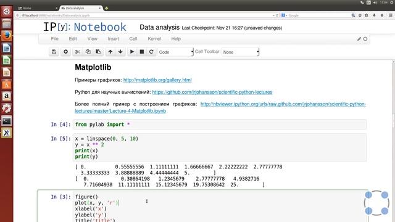Click the search magnifier in Google box

click(353, 15)
